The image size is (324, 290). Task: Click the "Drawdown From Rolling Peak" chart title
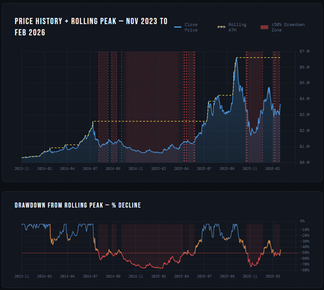[x=78, y=205]
